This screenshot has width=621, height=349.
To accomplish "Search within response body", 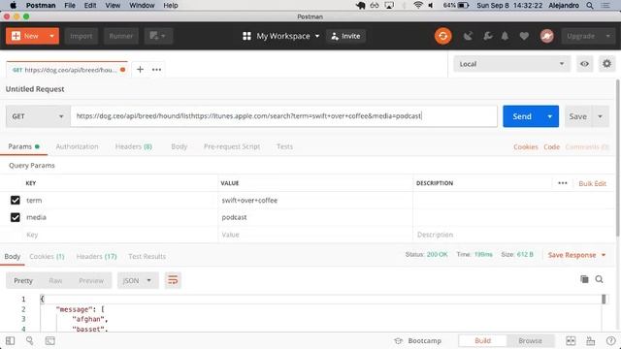I will tap(600, 279).
